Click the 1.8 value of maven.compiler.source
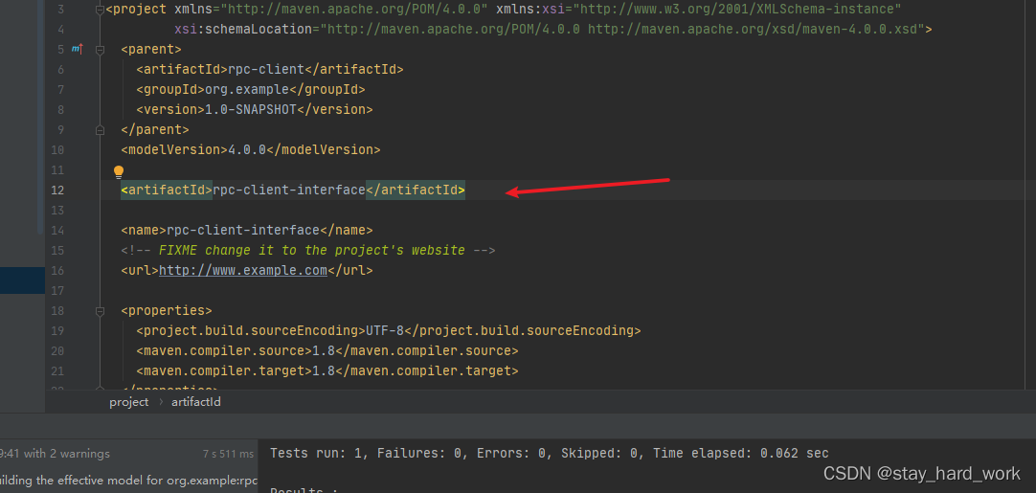 (323, 350)
